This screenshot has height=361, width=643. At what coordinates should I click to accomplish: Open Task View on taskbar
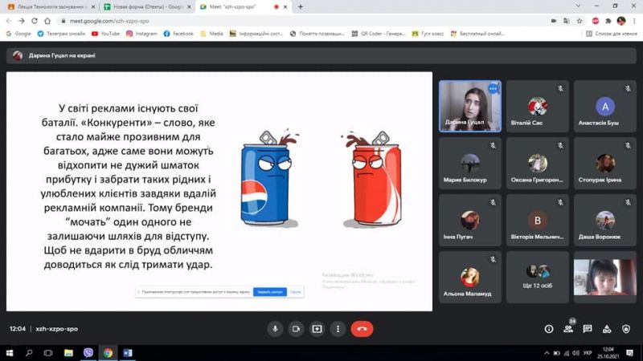point(48,353)
